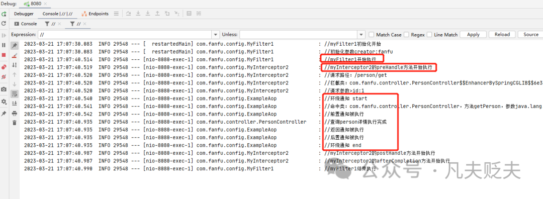Pause the running program
Viewport: 543px width, 199px height.
[x=4, y=45]
